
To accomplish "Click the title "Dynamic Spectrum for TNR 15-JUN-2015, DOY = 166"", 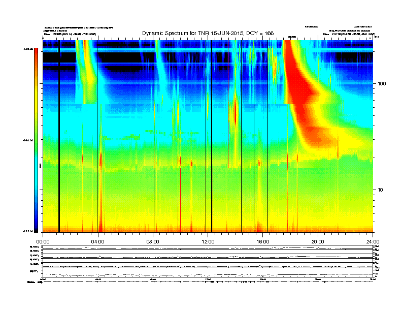I will [208, 34].
